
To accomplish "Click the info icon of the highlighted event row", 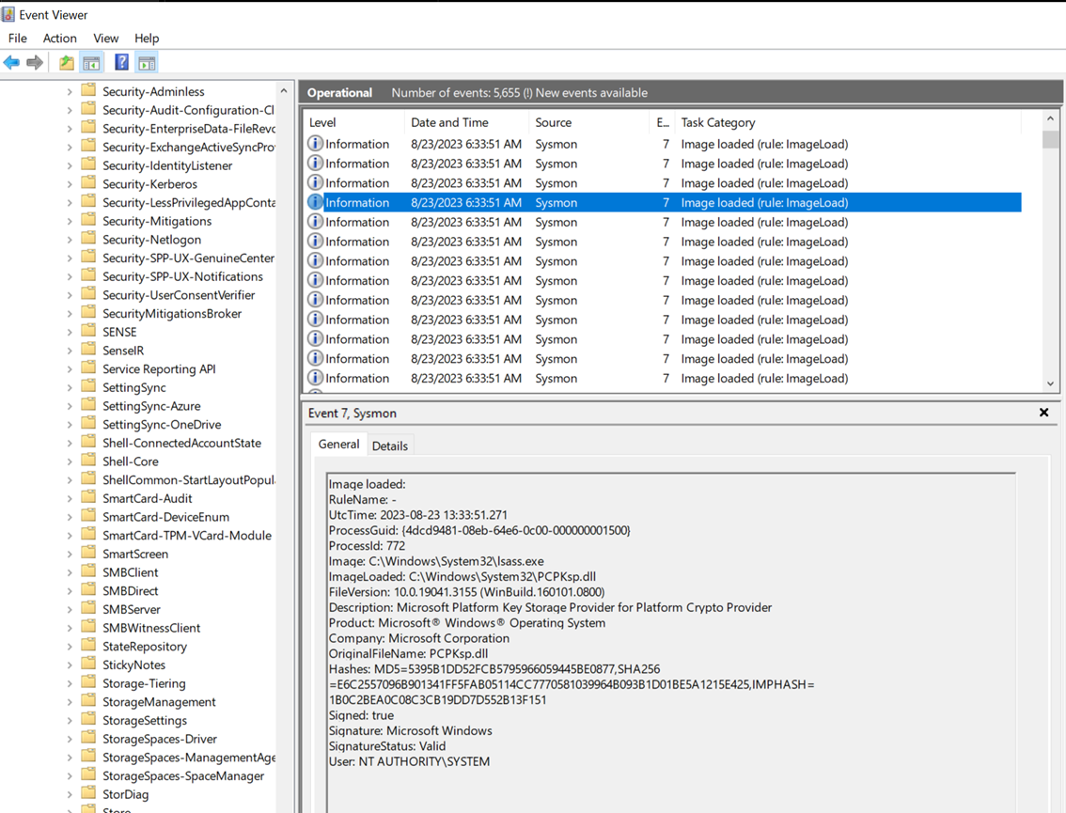I will pyautogui.click(x=316, y=202).
